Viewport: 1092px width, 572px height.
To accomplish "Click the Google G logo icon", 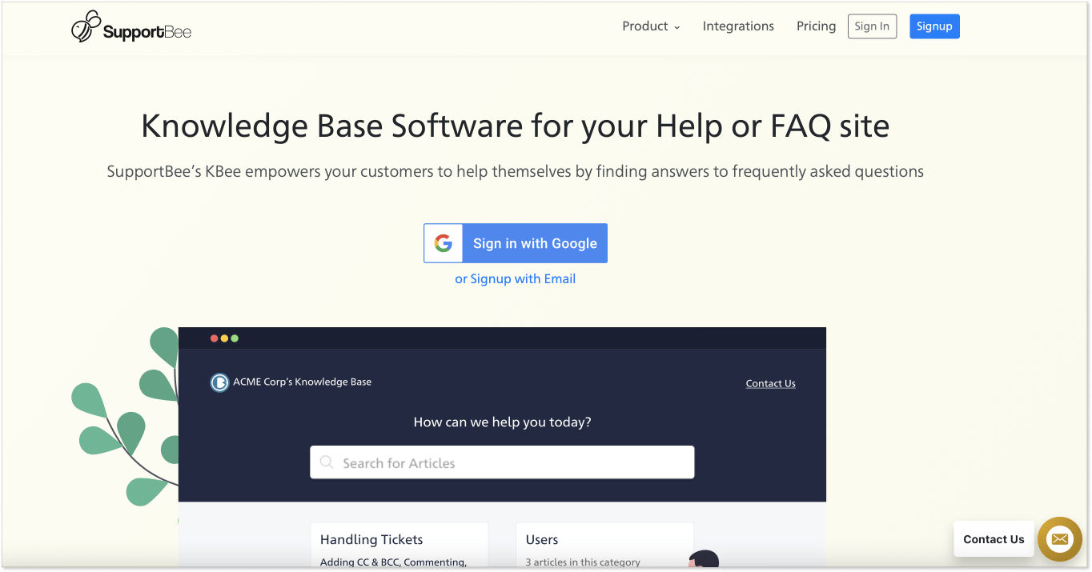I will click(444, 243).
